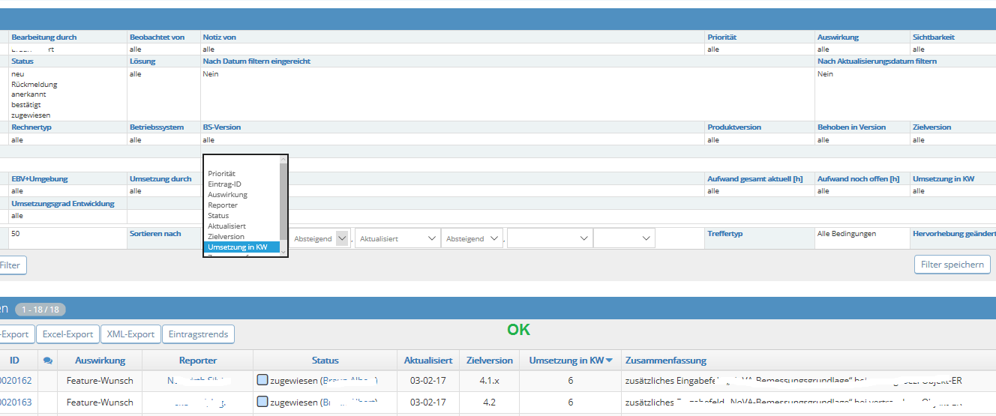
Task: Select Priorität in the open sort list
Action: tap(222, 173)
